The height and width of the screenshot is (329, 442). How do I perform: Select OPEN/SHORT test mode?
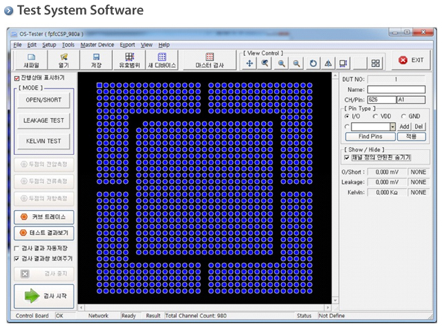pyautogui.click(x=44, y=100)
